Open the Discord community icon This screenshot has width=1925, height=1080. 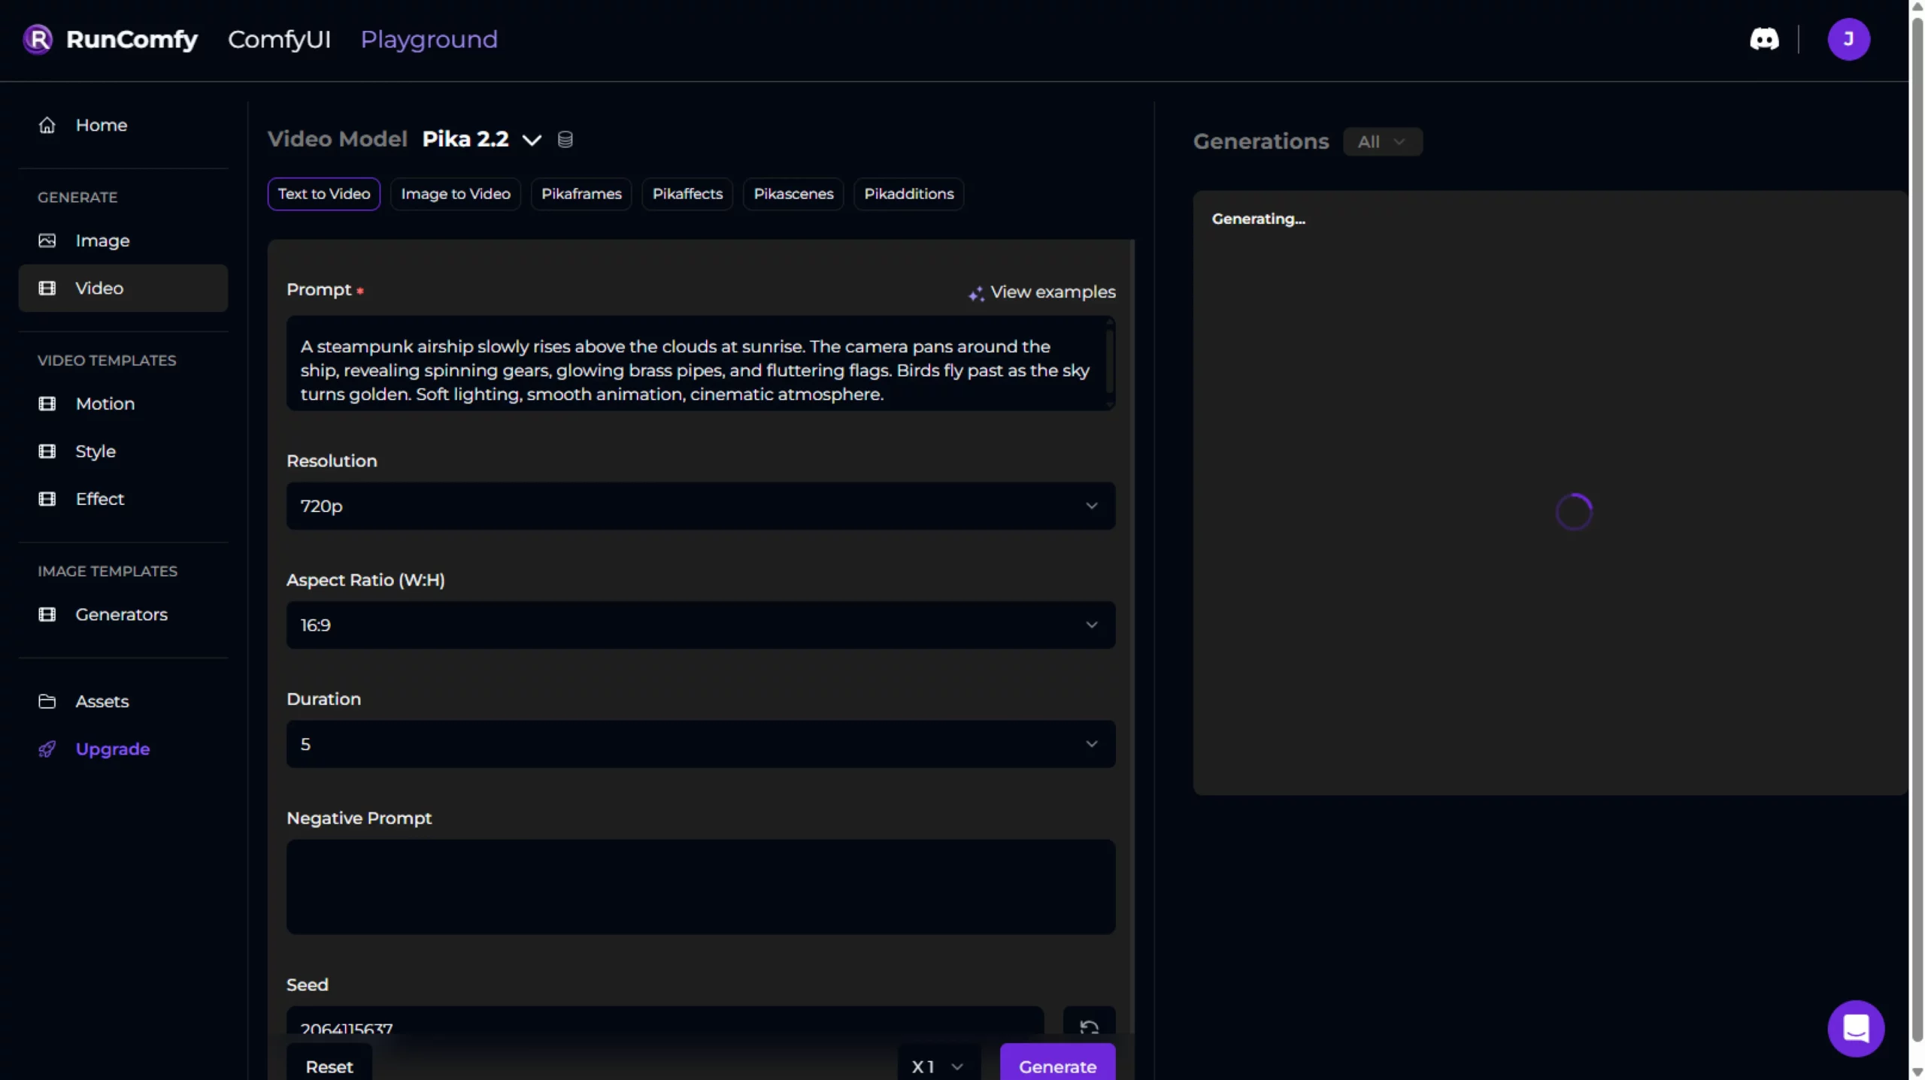pos(1763,39)
